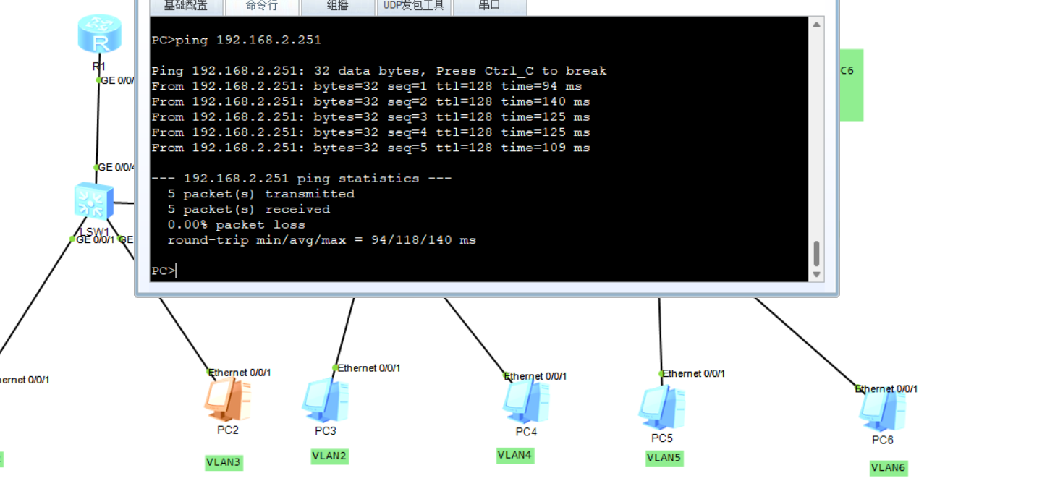Viewport: 1055px width, 502px height.
Task: Click the VLAN6 label below PC6
Action: (888, 468)
